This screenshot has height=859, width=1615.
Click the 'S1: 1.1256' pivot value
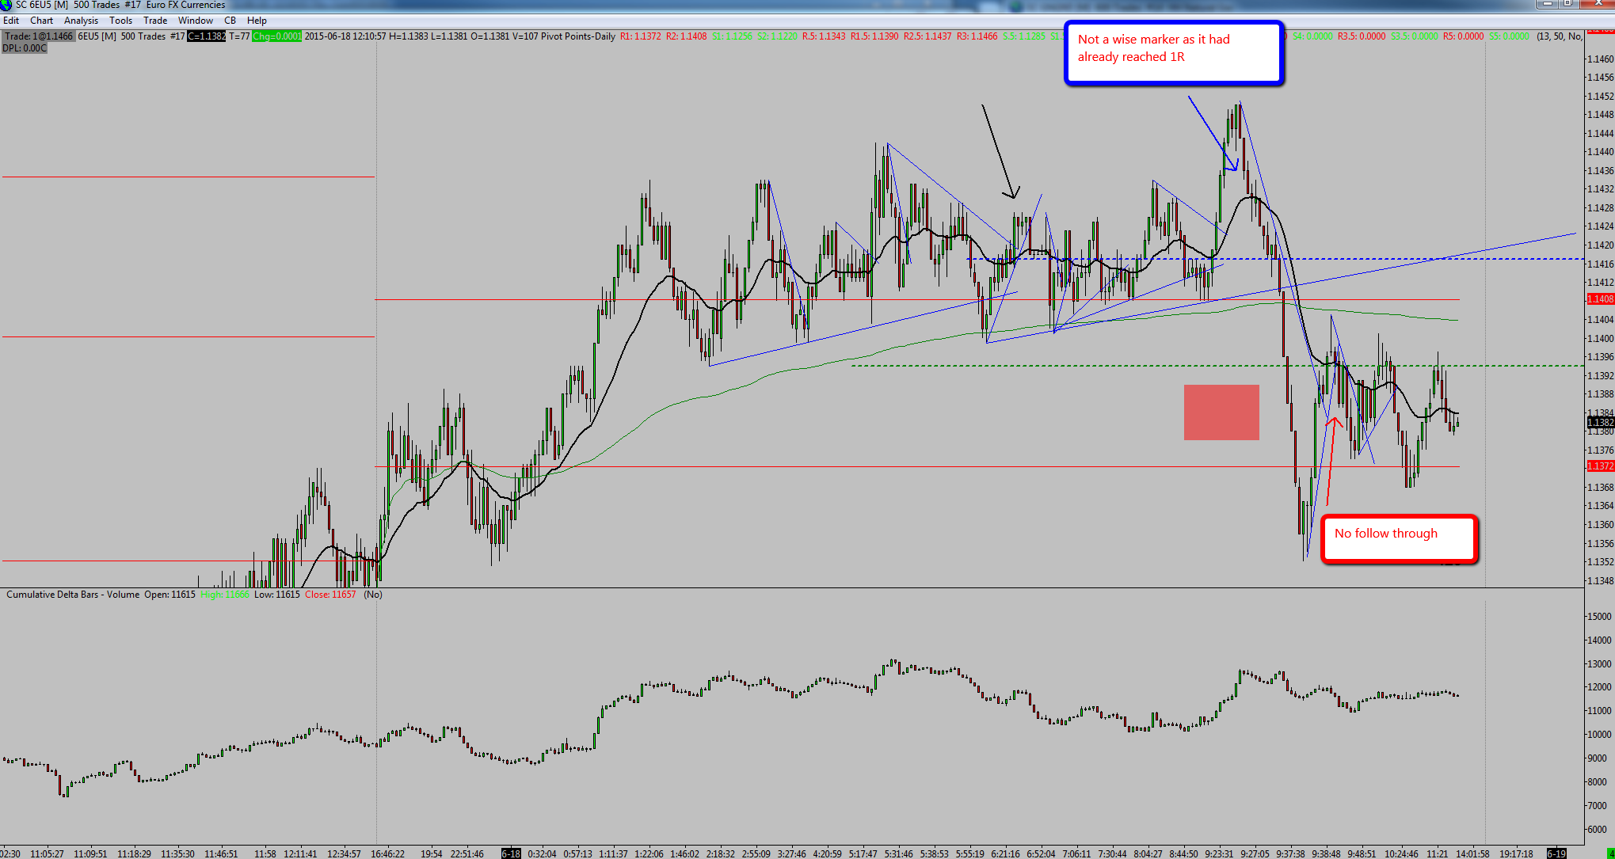point(733,36)
